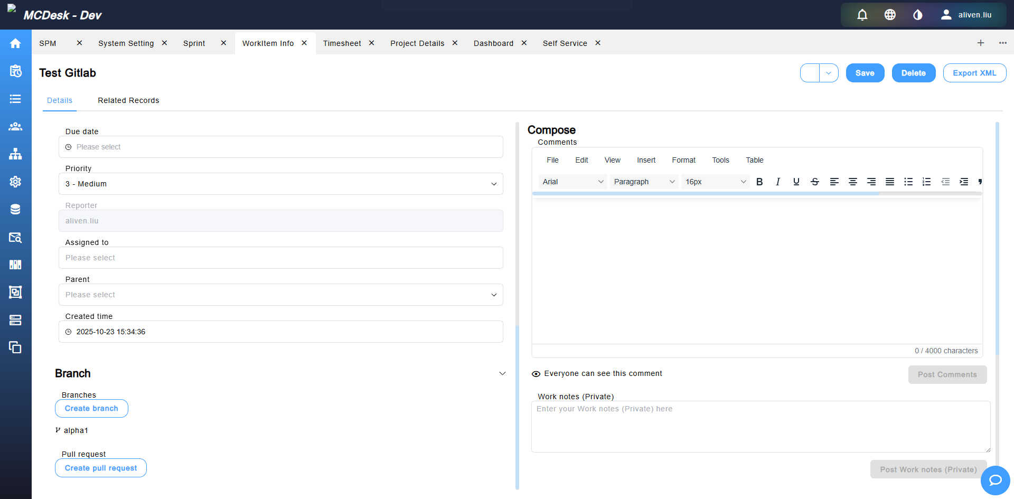
Task: Click the Save button
Action: [865, 73]
